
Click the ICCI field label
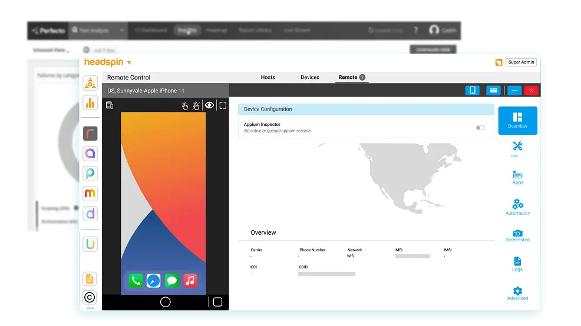click(x=253, y=267)
